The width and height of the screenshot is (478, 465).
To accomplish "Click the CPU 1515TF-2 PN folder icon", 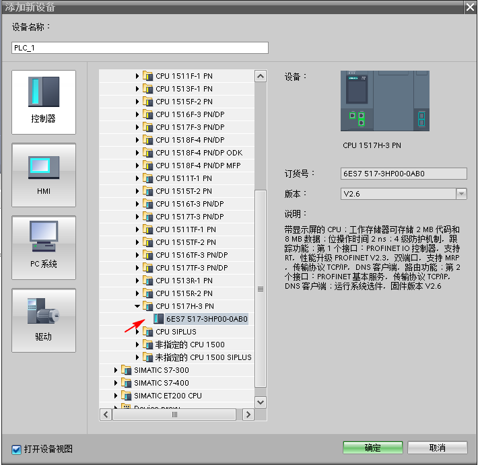I will tap(148, 242).
